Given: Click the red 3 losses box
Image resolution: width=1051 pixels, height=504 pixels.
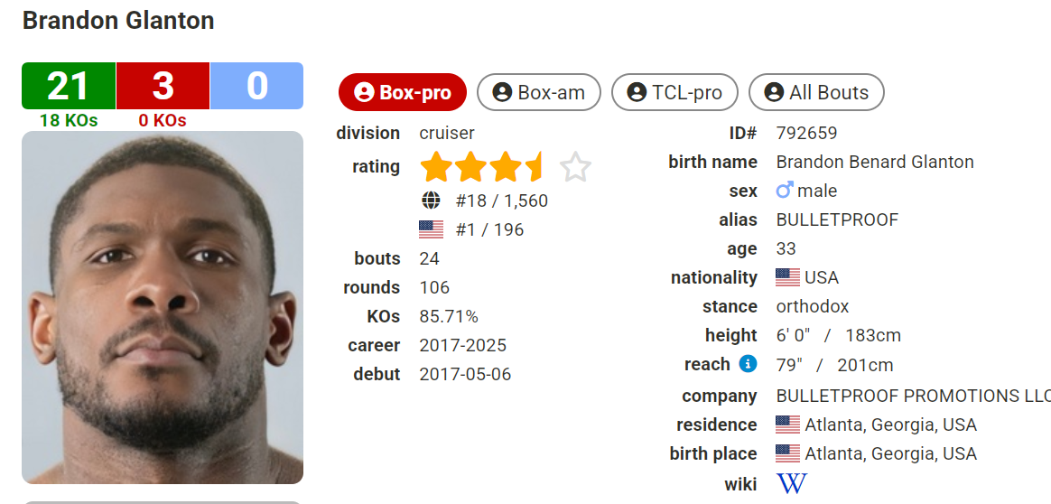Looking at the screenshot, I should [163, 86].
